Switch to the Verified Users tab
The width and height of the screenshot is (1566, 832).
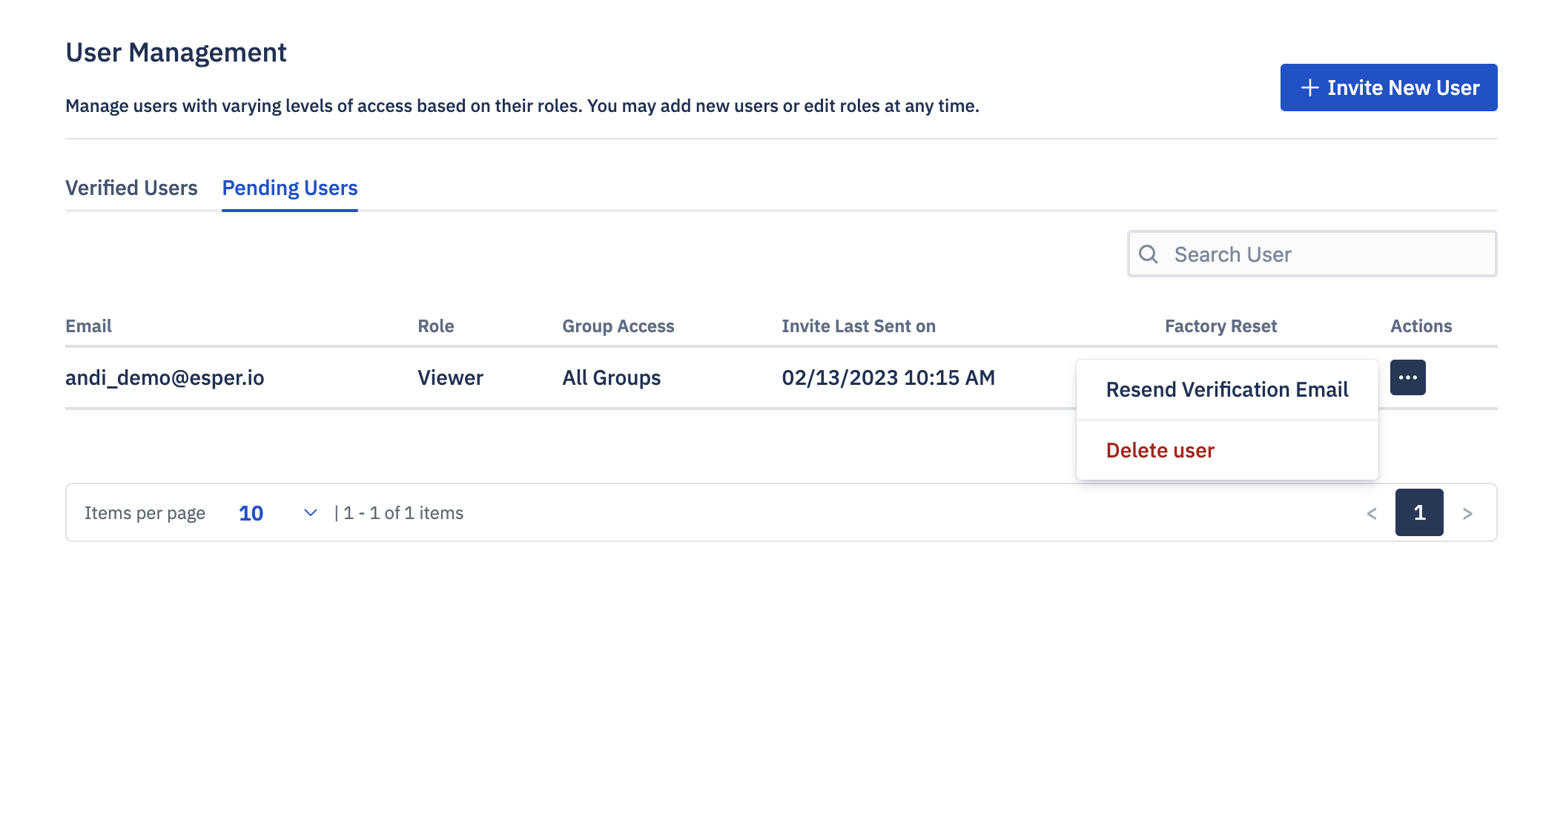(x=131, y=188)
